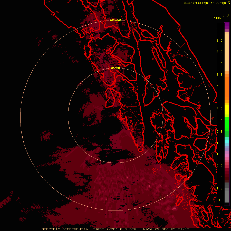Click the 2.6 scale value
This screenshot has height=231, width=231.
point(219,132)
